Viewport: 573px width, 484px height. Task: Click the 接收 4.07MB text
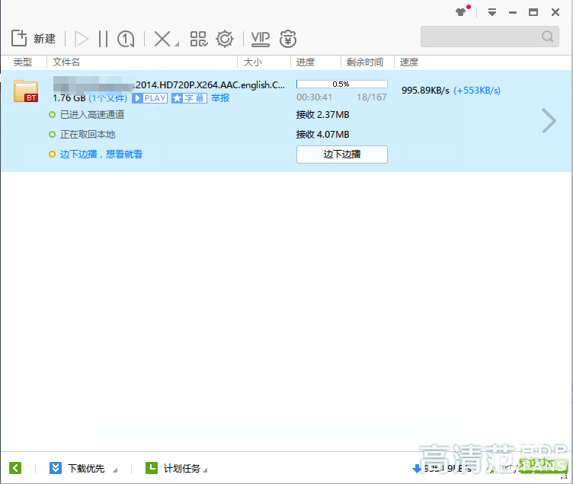click(x=322, y=135)
